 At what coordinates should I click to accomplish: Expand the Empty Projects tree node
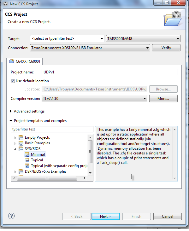click(15, 138)
